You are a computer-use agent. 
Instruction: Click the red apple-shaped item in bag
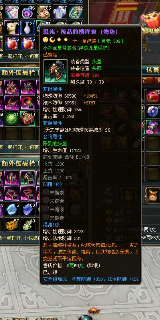(x=153, y=96)
